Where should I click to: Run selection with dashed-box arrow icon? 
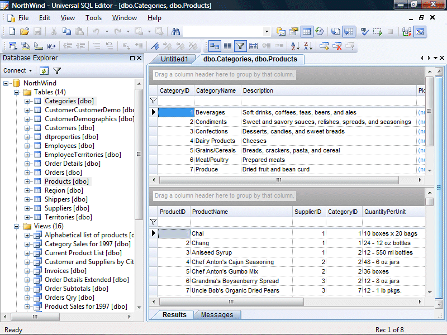coord(378,31)
